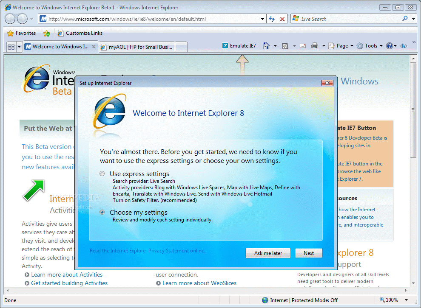421x308 pixels.
Task: Click the Windows Internet Explorer Beta logo on the page
Action: [48, 79]
